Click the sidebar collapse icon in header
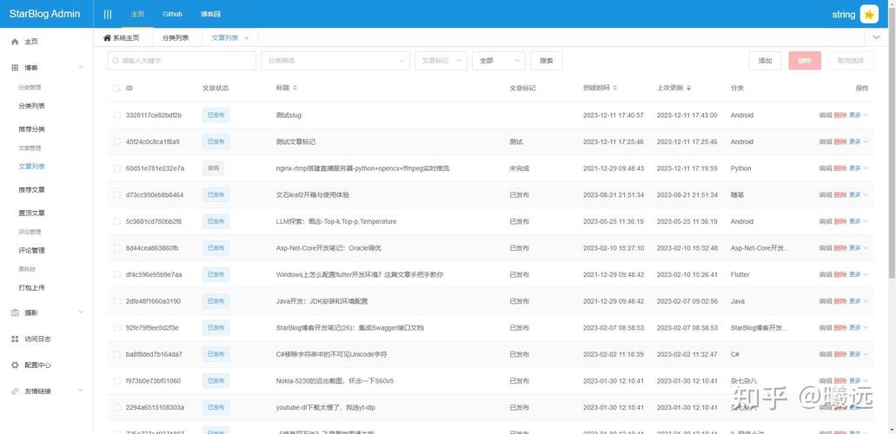This screenshot has width=896, height=434. [108, 14]
